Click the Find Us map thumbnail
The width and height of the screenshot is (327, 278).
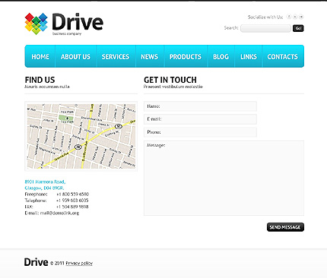81,136
